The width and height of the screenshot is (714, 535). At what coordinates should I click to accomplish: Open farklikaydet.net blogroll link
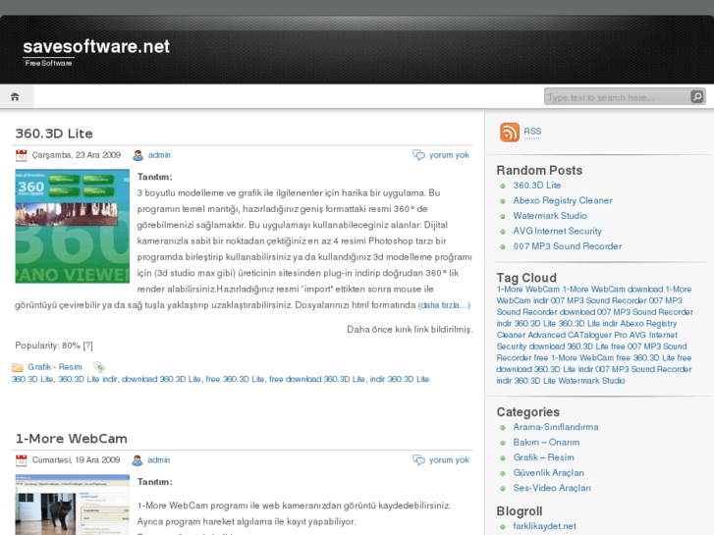[544, 526]
